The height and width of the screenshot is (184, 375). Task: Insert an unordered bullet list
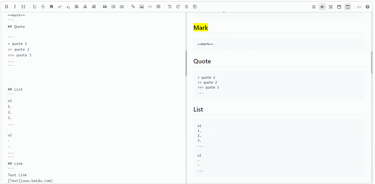tap(122, 7)
